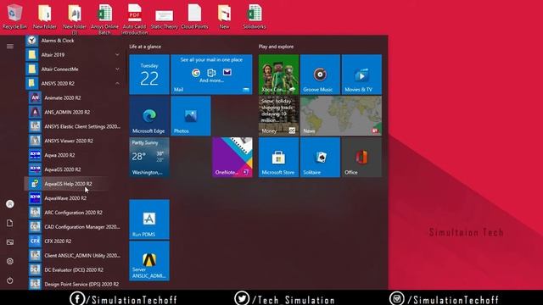Expand the Altair 2019 folder
Viewport: 543px width, 305px height.
point(73,54)
